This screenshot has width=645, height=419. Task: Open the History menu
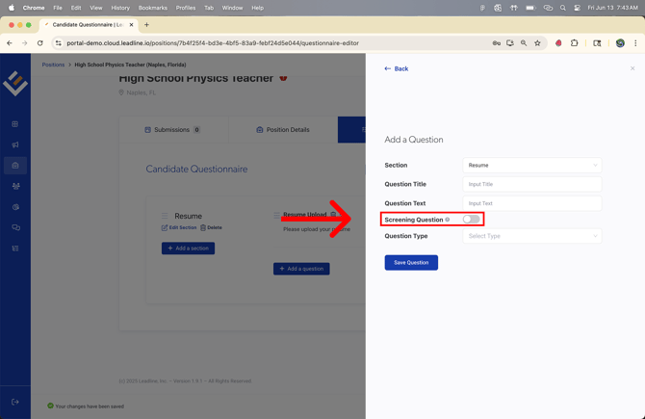pos(120,8)
